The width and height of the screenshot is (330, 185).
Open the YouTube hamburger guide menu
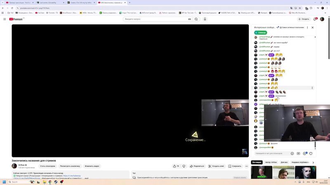point(5,19)
